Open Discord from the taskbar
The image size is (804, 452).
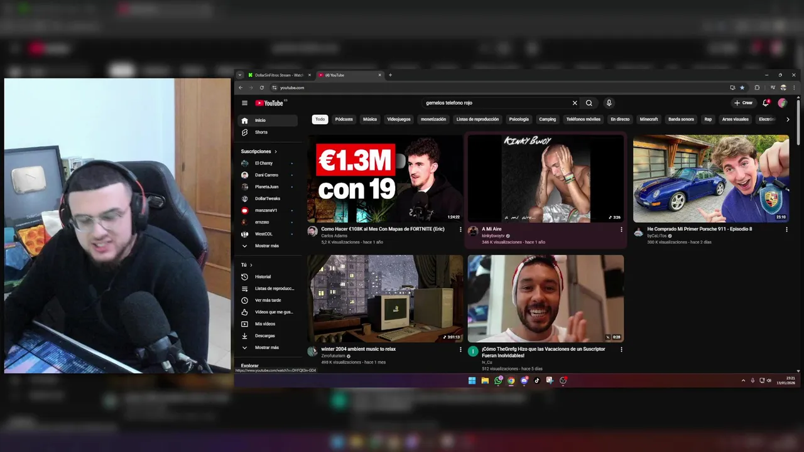[x=524, y=380]
